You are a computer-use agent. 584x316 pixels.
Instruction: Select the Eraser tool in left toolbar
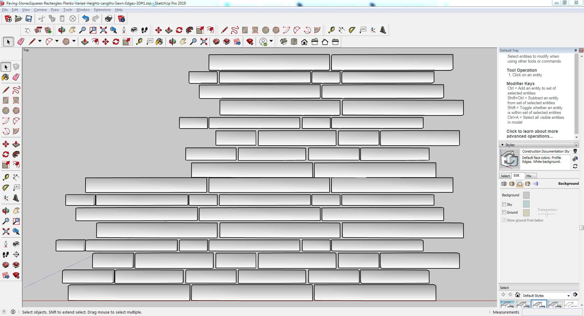pos(16,77)
